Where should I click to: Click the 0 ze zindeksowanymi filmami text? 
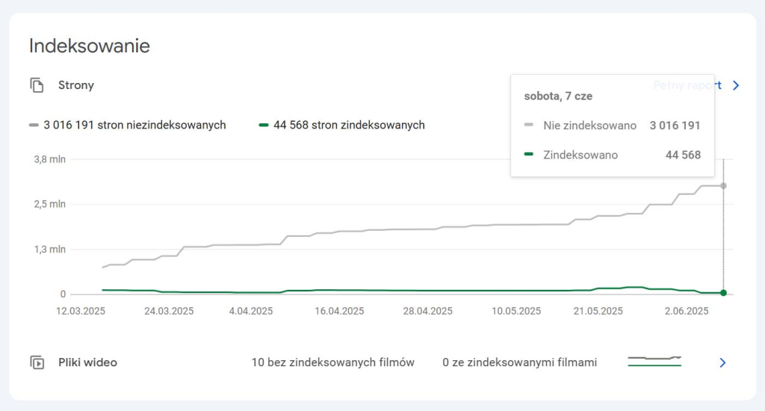click(x=519, y=362)
